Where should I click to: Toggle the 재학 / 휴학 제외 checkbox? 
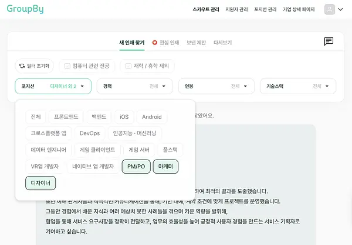click(128, 65)
